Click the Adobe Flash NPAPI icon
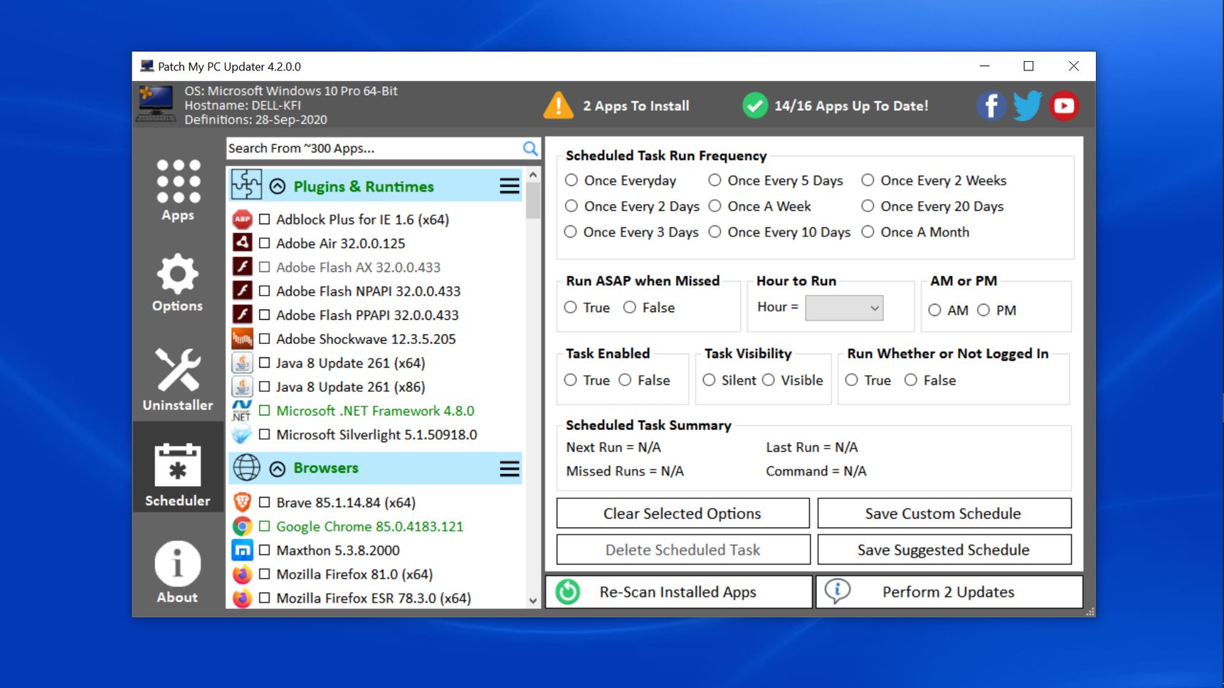The width and height of the screenshot is (1224, 688). pyautogui.click(x=242, y=291)
